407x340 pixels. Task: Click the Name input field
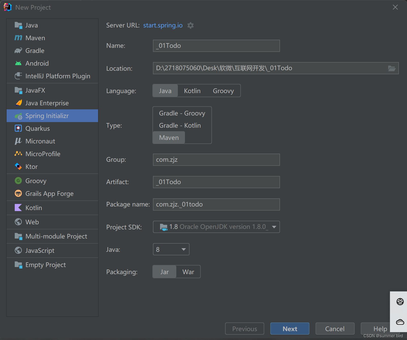coord(216,46)
